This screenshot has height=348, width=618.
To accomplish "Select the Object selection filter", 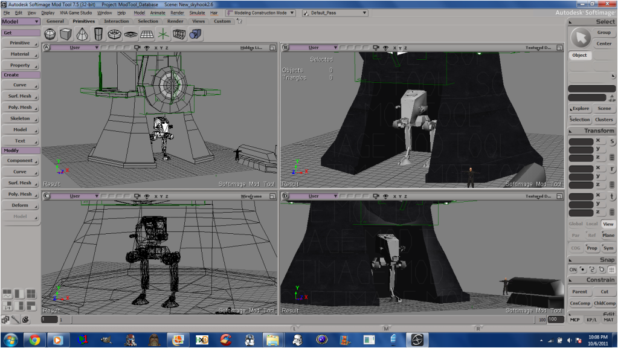I will point(579,55).
